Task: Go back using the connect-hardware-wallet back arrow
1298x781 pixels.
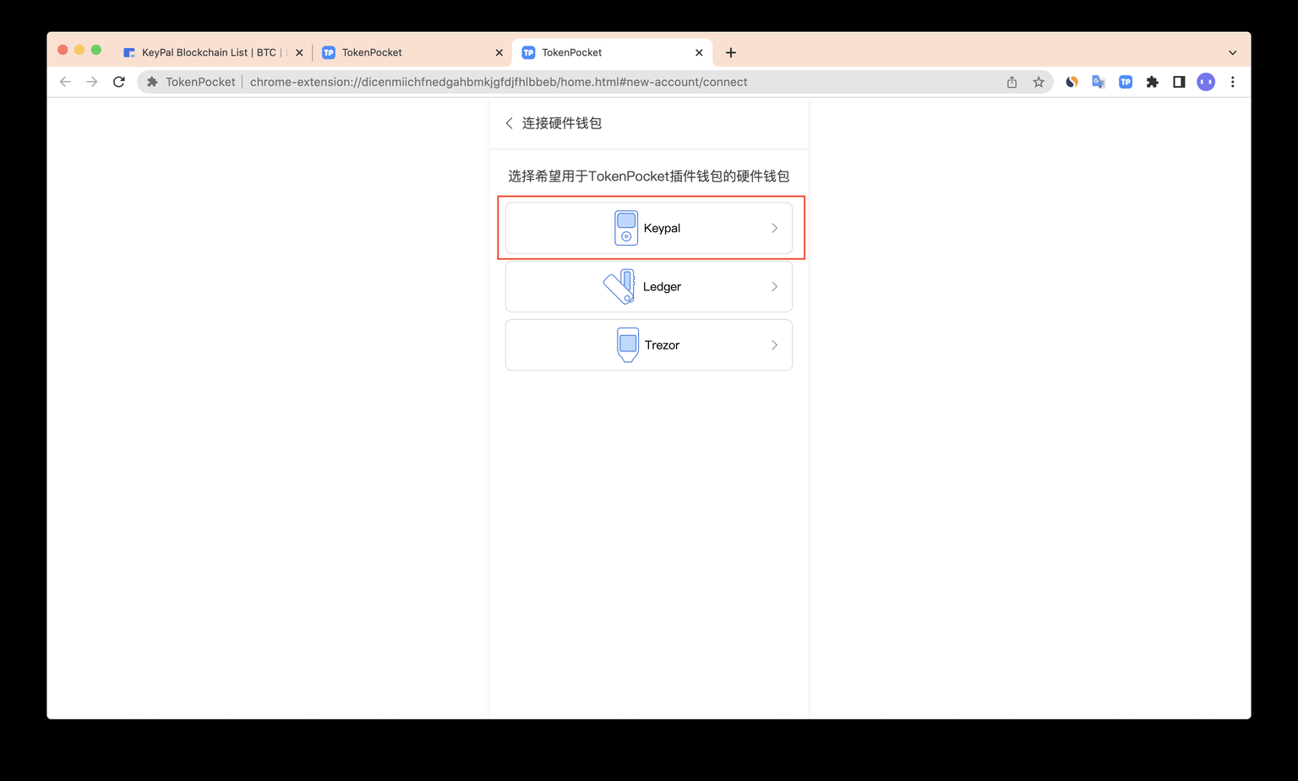Action: [x=510, y=123]
